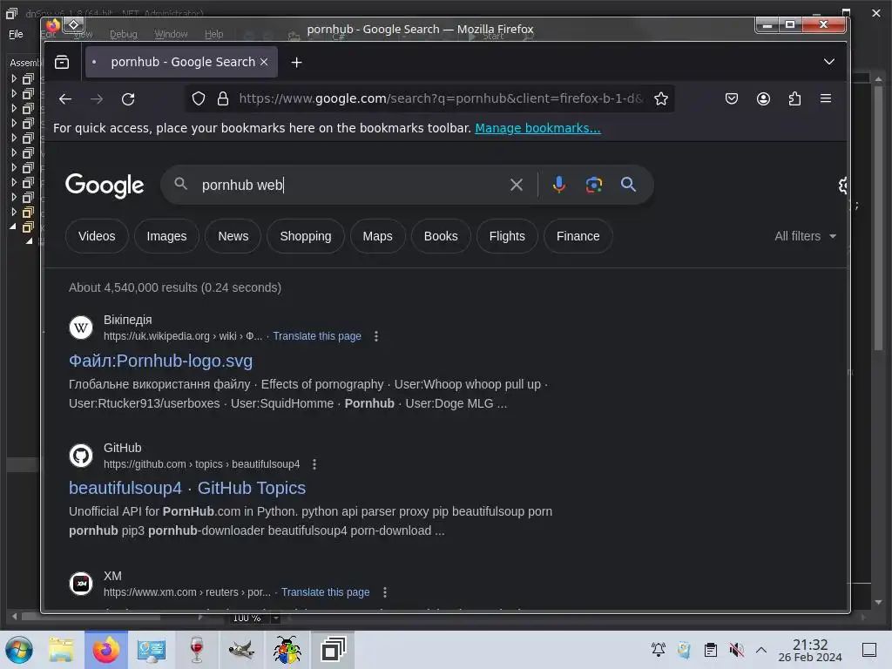The width and height of the screenshot is (892, 669).
Task: Click the dnSpy taskbar icon
Action: click(333, 650)
